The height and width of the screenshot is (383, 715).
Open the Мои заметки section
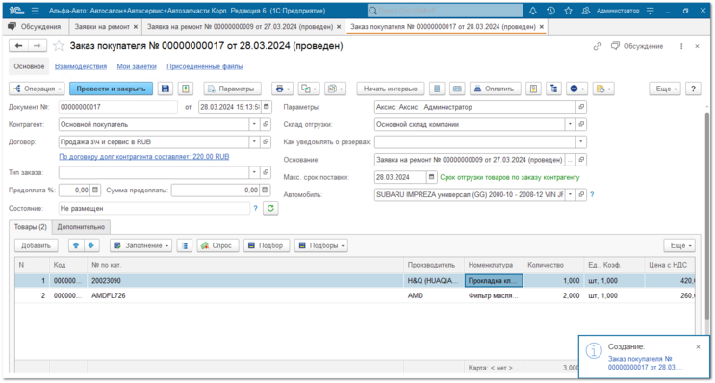[137, 66]
